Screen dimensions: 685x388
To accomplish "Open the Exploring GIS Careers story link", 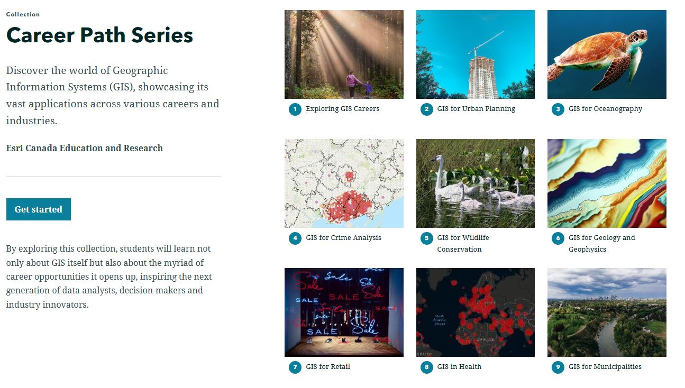I will tap(342, 109).
